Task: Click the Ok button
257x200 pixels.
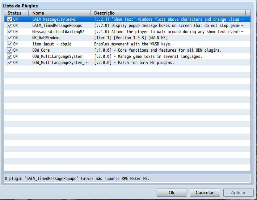Action: tap(172, 193)
